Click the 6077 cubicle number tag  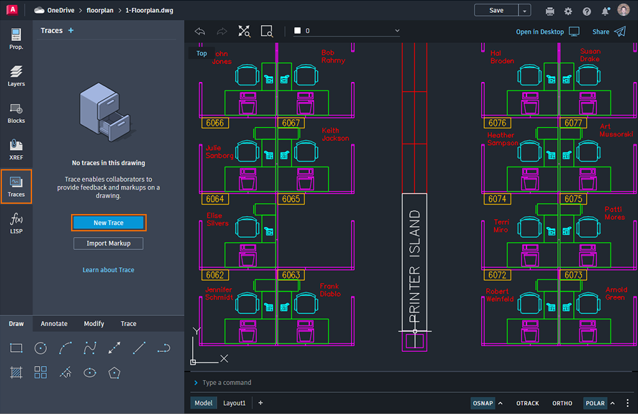(x=573, y=123)
